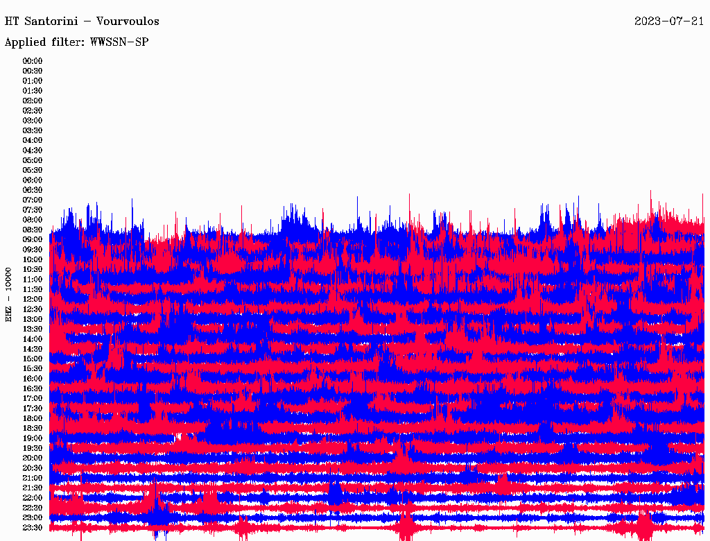Viewport: 710px width, 541px height.
Task: Select the 06:30 time label
Action: pyautogui.click(x=33, y=190)
